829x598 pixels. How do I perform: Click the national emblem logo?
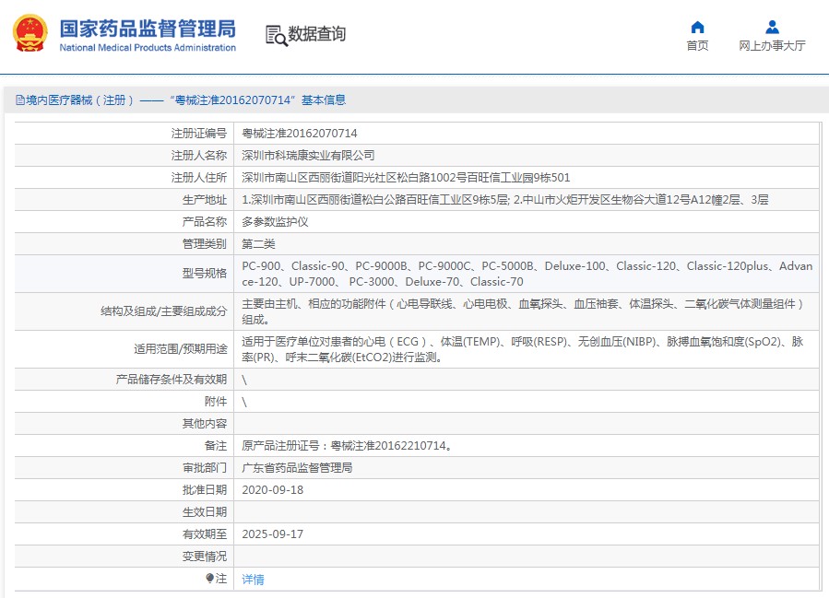30,33
